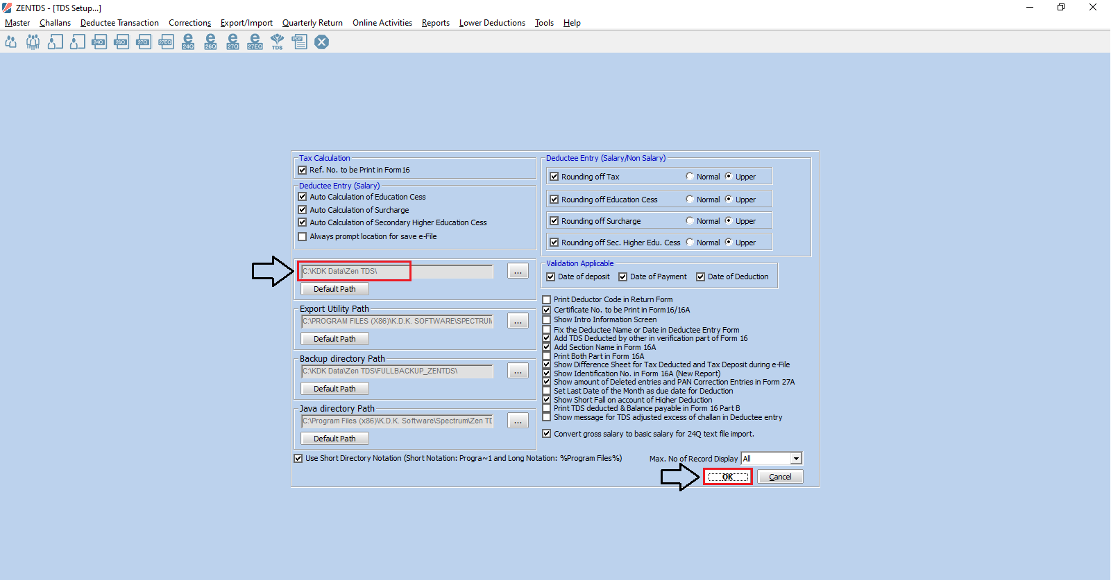The height and width of the screenshot is (580, 1111).
Task: Reset Backup directory Path to default
Action: click(334, 389)
